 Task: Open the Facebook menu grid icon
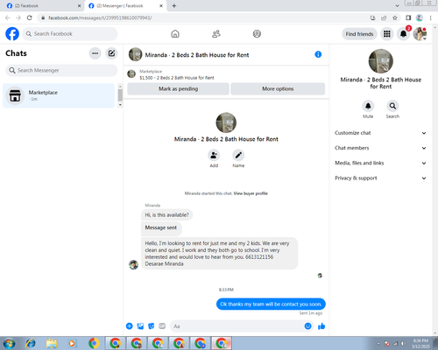pyautogui.click(x=387, y=34)
